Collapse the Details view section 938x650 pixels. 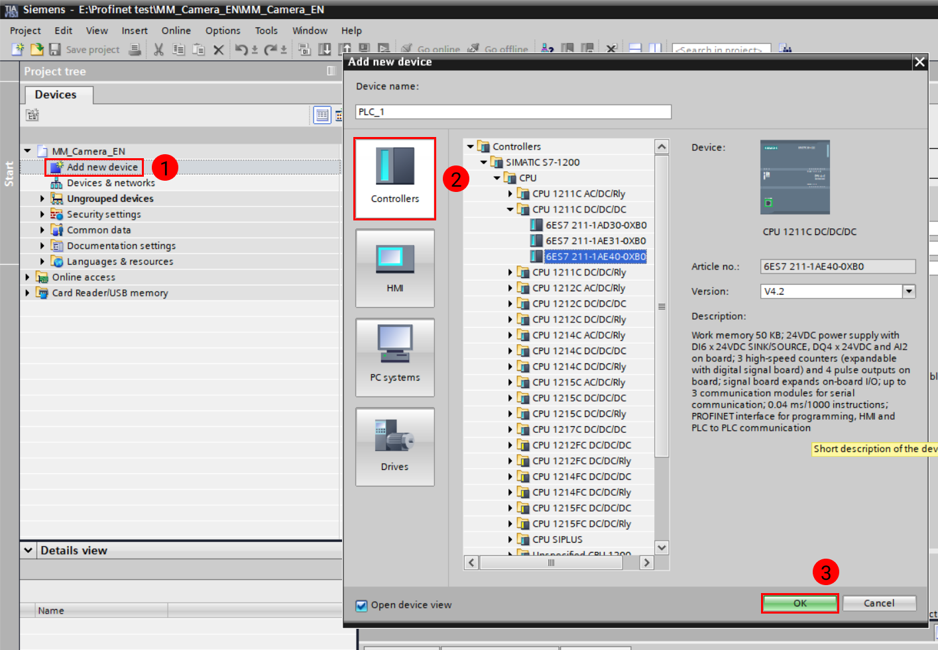point(28,550)
